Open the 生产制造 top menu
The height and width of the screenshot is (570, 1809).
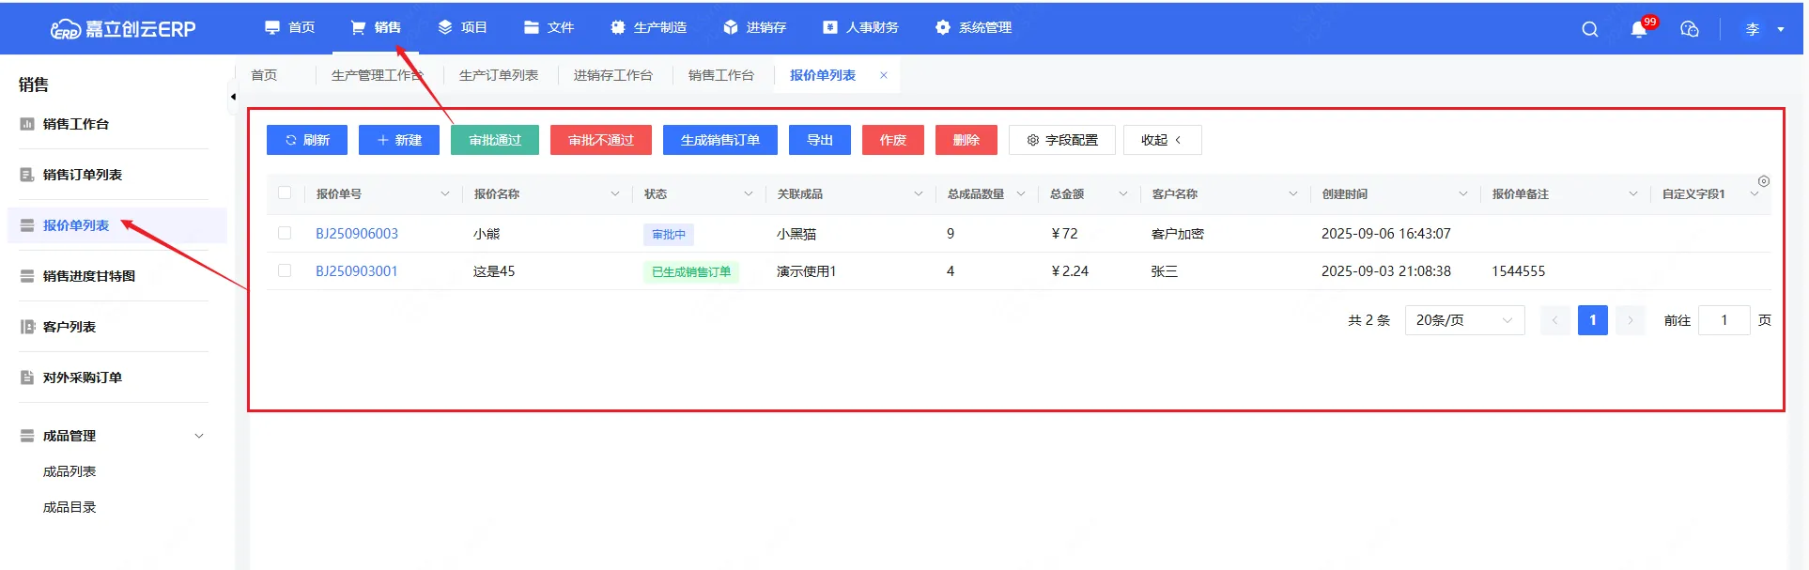point(649,28)
